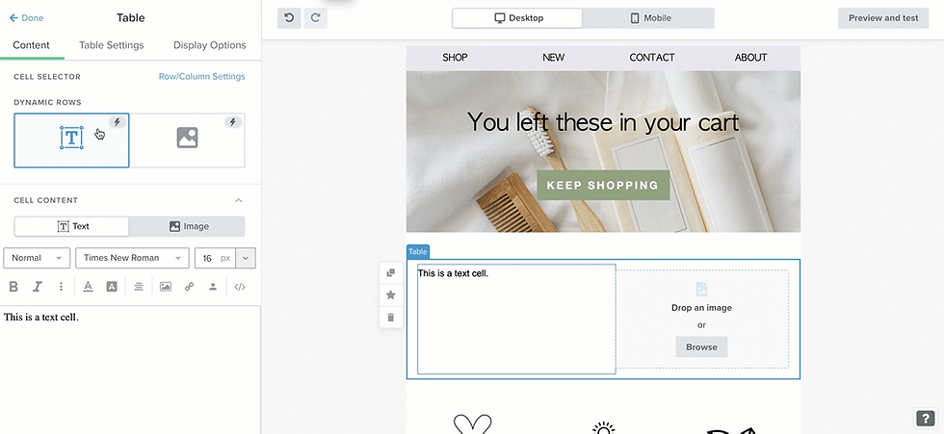Click the dynamic lightning badge on text cell

tap(117, 122)
